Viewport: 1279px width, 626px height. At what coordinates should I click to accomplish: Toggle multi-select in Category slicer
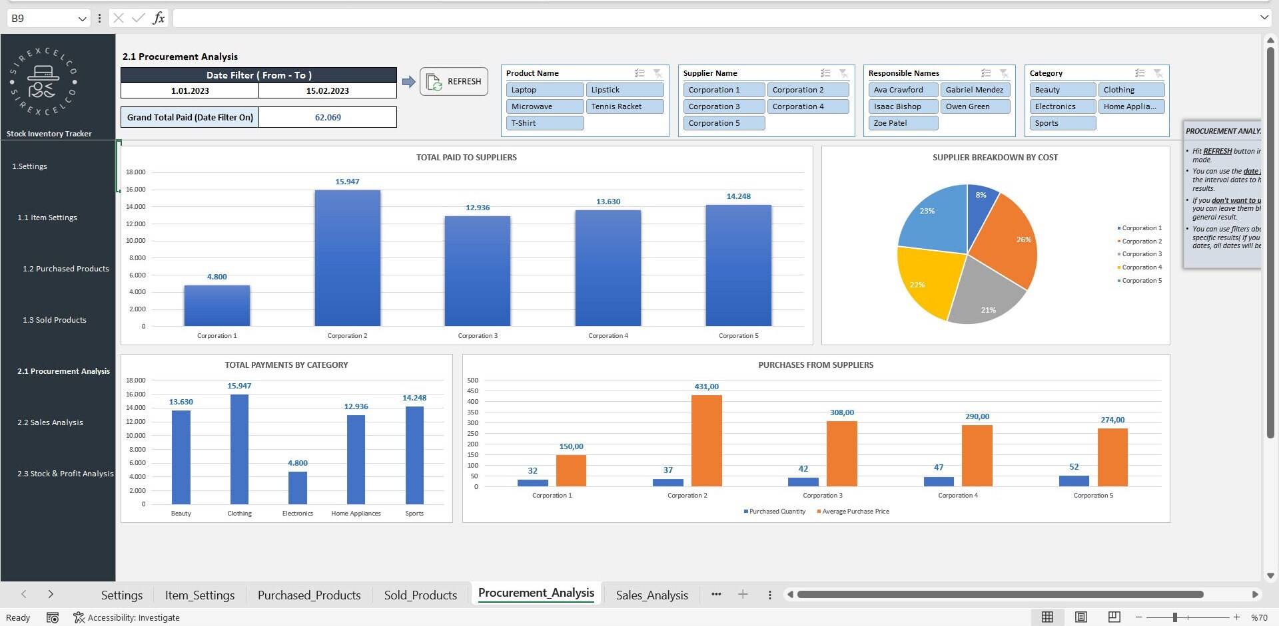[x=1140, y=73]
